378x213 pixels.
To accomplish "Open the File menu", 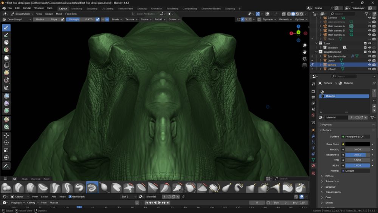I will [x=10, y=8].
